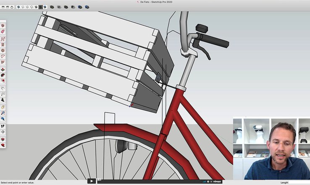
Task: Activate the Zoom magnifier tool
Action: click(x=3, y=113)
